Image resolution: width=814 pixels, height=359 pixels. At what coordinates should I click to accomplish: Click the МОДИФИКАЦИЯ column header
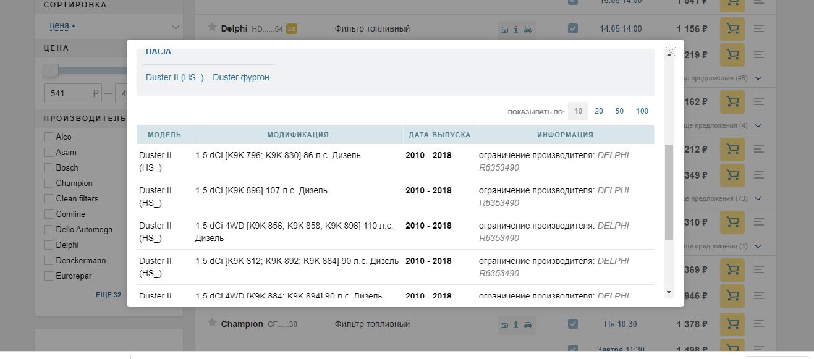coord(298,135)
